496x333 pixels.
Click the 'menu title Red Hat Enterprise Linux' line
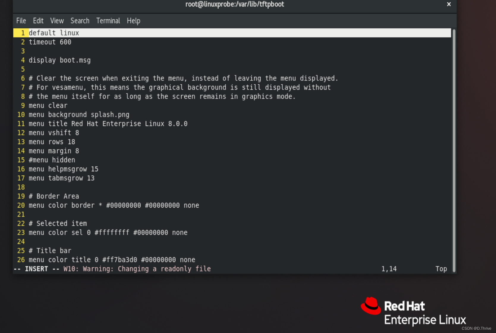point(108,124)
